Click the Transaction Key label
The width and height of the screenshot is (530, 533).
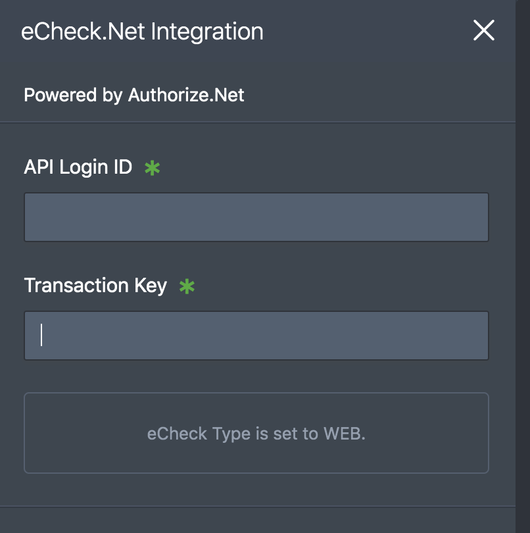click(x=95, y=285)
